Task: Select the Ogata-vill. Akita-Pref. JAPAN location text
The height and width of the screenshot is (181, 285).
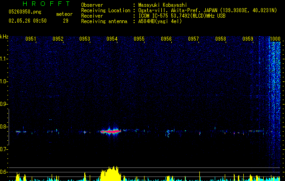Action: [208, 10]
